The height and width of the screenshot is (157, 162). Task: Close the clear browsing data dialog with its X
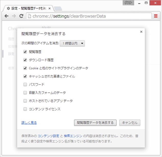(x=141, y=32)
